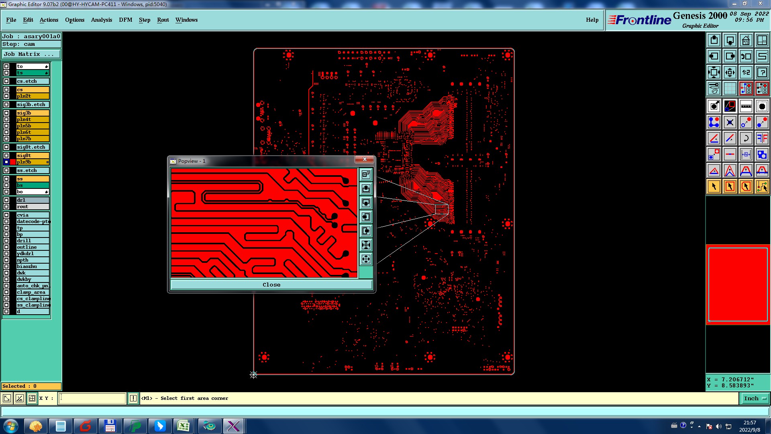Select the polygon selection arrow tool

click(x=746, y=186)
